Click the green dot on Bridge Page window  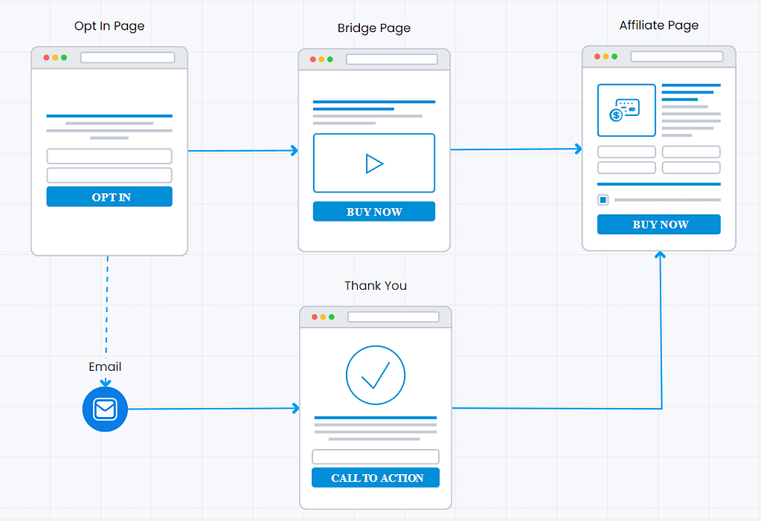pos(330,59)
